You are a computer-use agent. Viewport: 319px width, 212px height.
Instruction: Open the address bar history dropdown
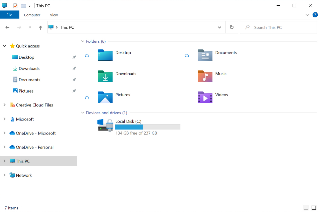(x=219, y=27)
